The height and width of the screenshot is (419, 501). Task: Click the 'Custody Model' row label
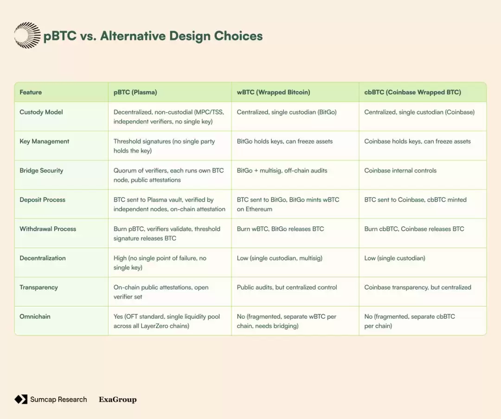tap(41, 112)
